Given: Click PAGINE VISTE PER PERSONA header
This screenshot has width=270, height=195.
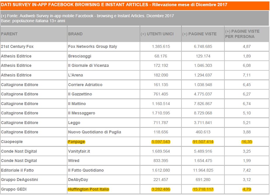Looking at the screenshot, I should pos(247,34).
